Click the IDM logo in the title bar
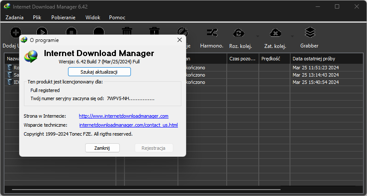Viewport: 367px width, 196px height. [7, 6]
